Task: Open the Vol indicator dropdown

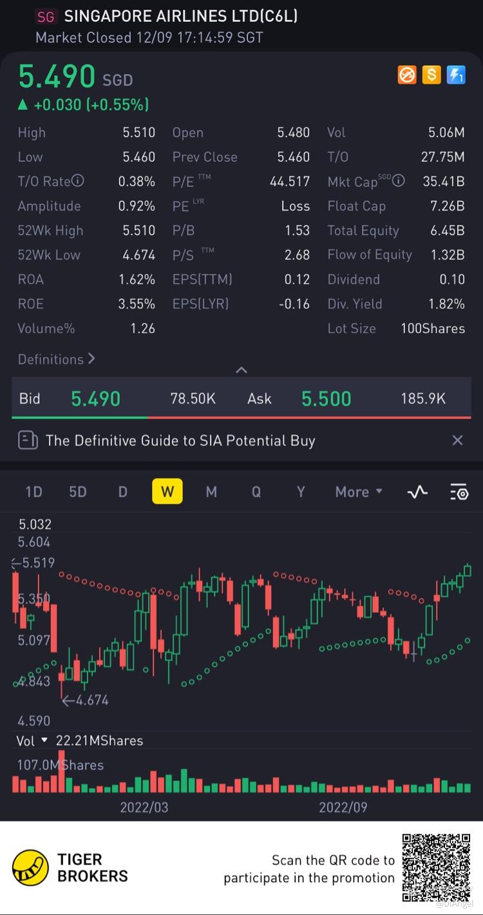Action: (x=32, y=740)
